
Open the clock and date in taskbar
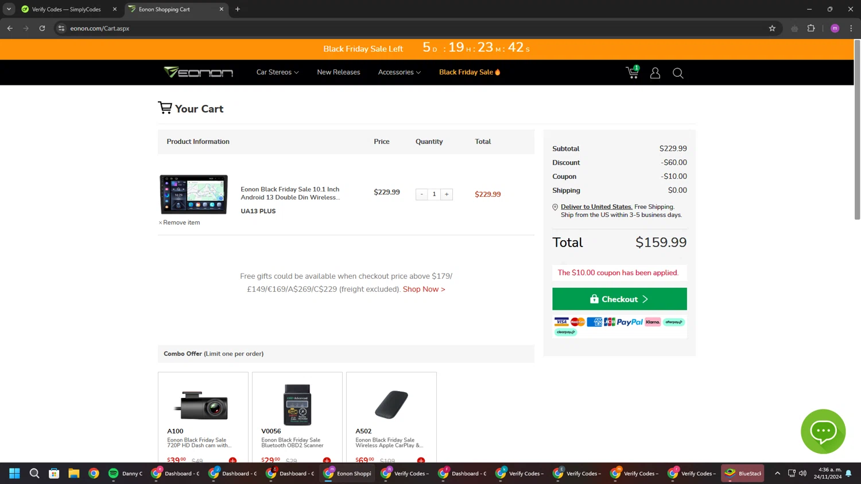click(827, 473)
